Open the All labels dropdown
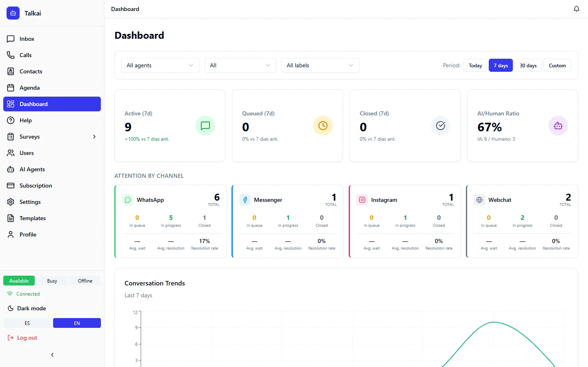The height and width of the screenshot is (367, 588). [x=321, y=65]
